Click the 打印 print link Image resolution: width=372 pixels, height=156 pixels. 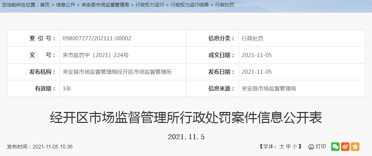(321, 147)
